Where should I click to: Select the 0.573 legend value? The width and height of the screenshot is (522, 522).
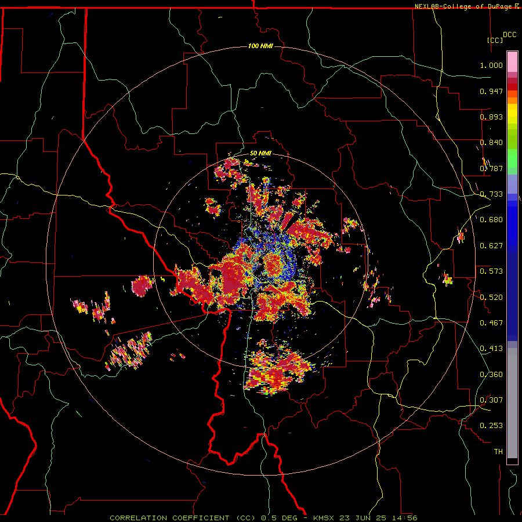pyautogui.click(x=491, y=271)
